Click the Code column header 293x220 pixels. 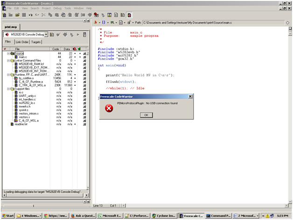(56, 49)
